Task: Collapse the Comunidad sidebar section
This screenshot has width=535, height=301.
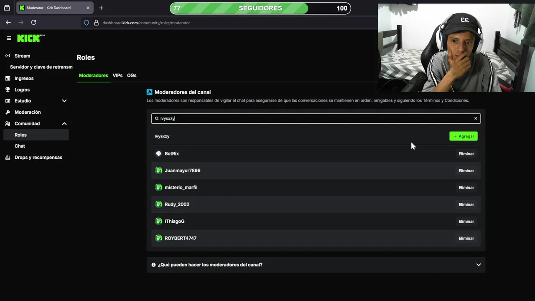Action: click(x=64, y=123)
